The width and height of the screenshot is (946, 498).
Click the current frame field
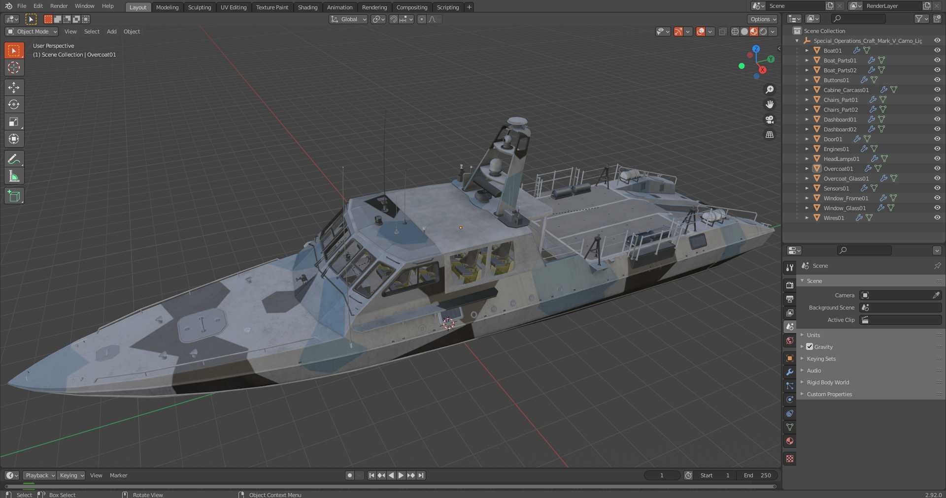(662, 475)
